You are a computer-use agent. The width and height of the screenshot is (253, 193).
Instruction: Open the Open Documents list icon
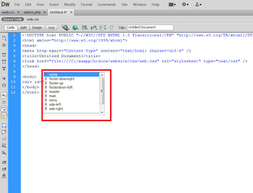pyautogui.click(x=4, y=38)
